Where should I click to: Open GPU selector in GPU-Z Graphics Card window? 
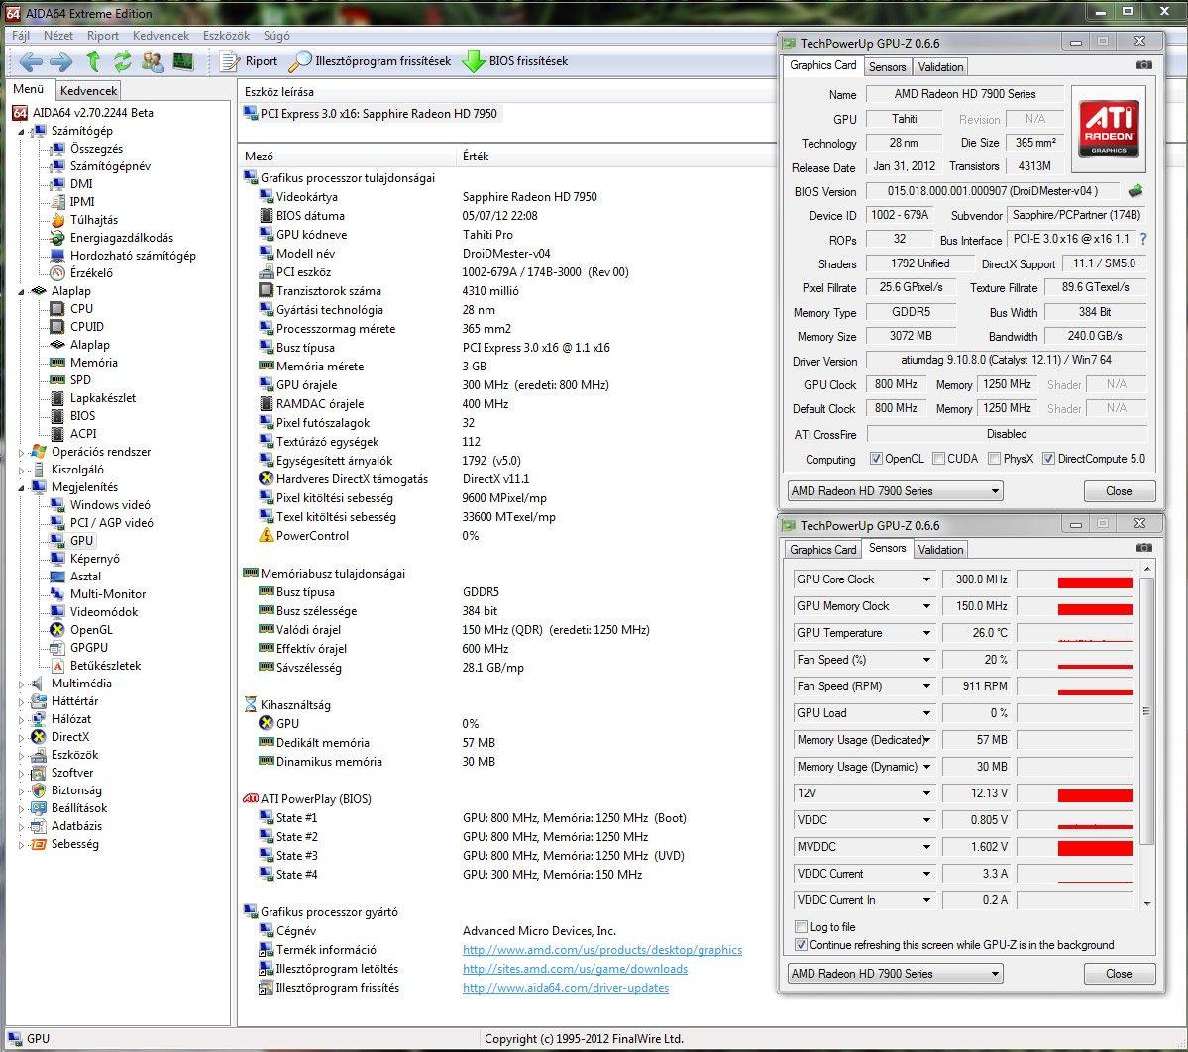896,491
